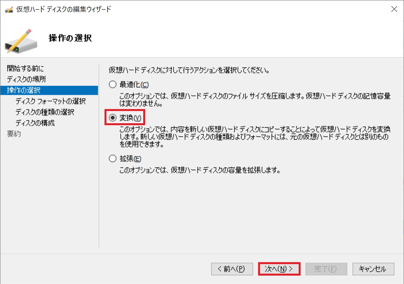
Task: Open ディスクの構成 step
Action: [x=35, y=123]
